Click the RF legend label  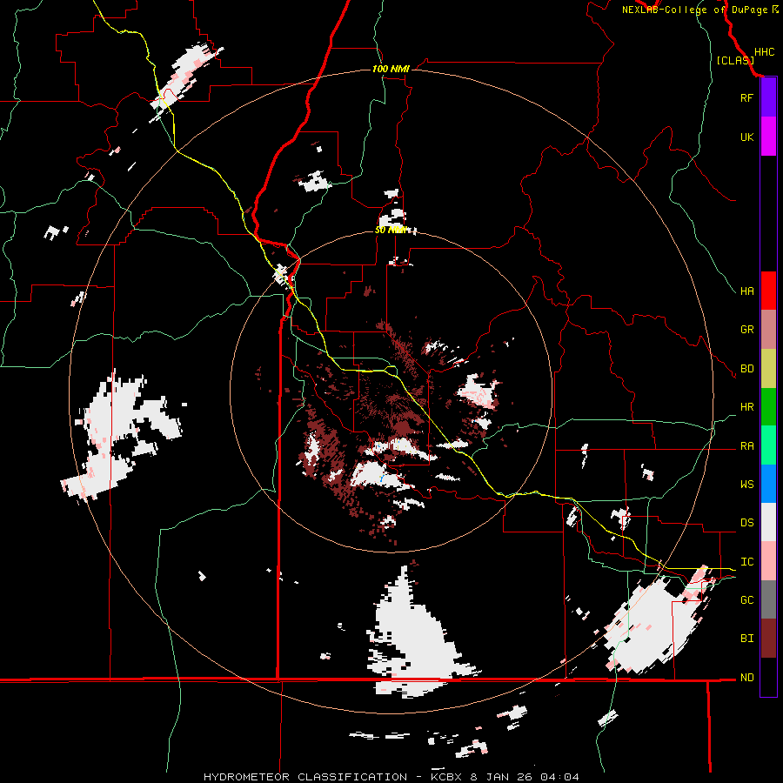(x=746, y=97)
